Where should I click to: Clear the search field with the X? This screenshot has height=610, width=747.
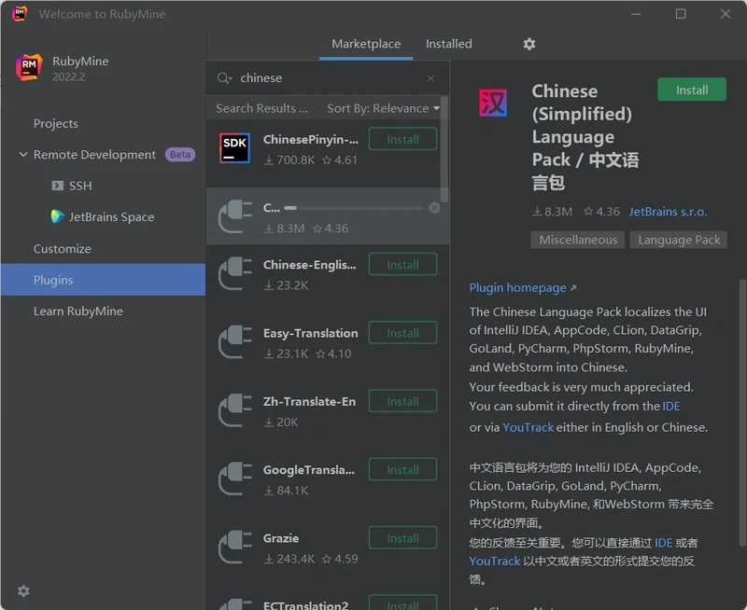(x=430, y=78)
